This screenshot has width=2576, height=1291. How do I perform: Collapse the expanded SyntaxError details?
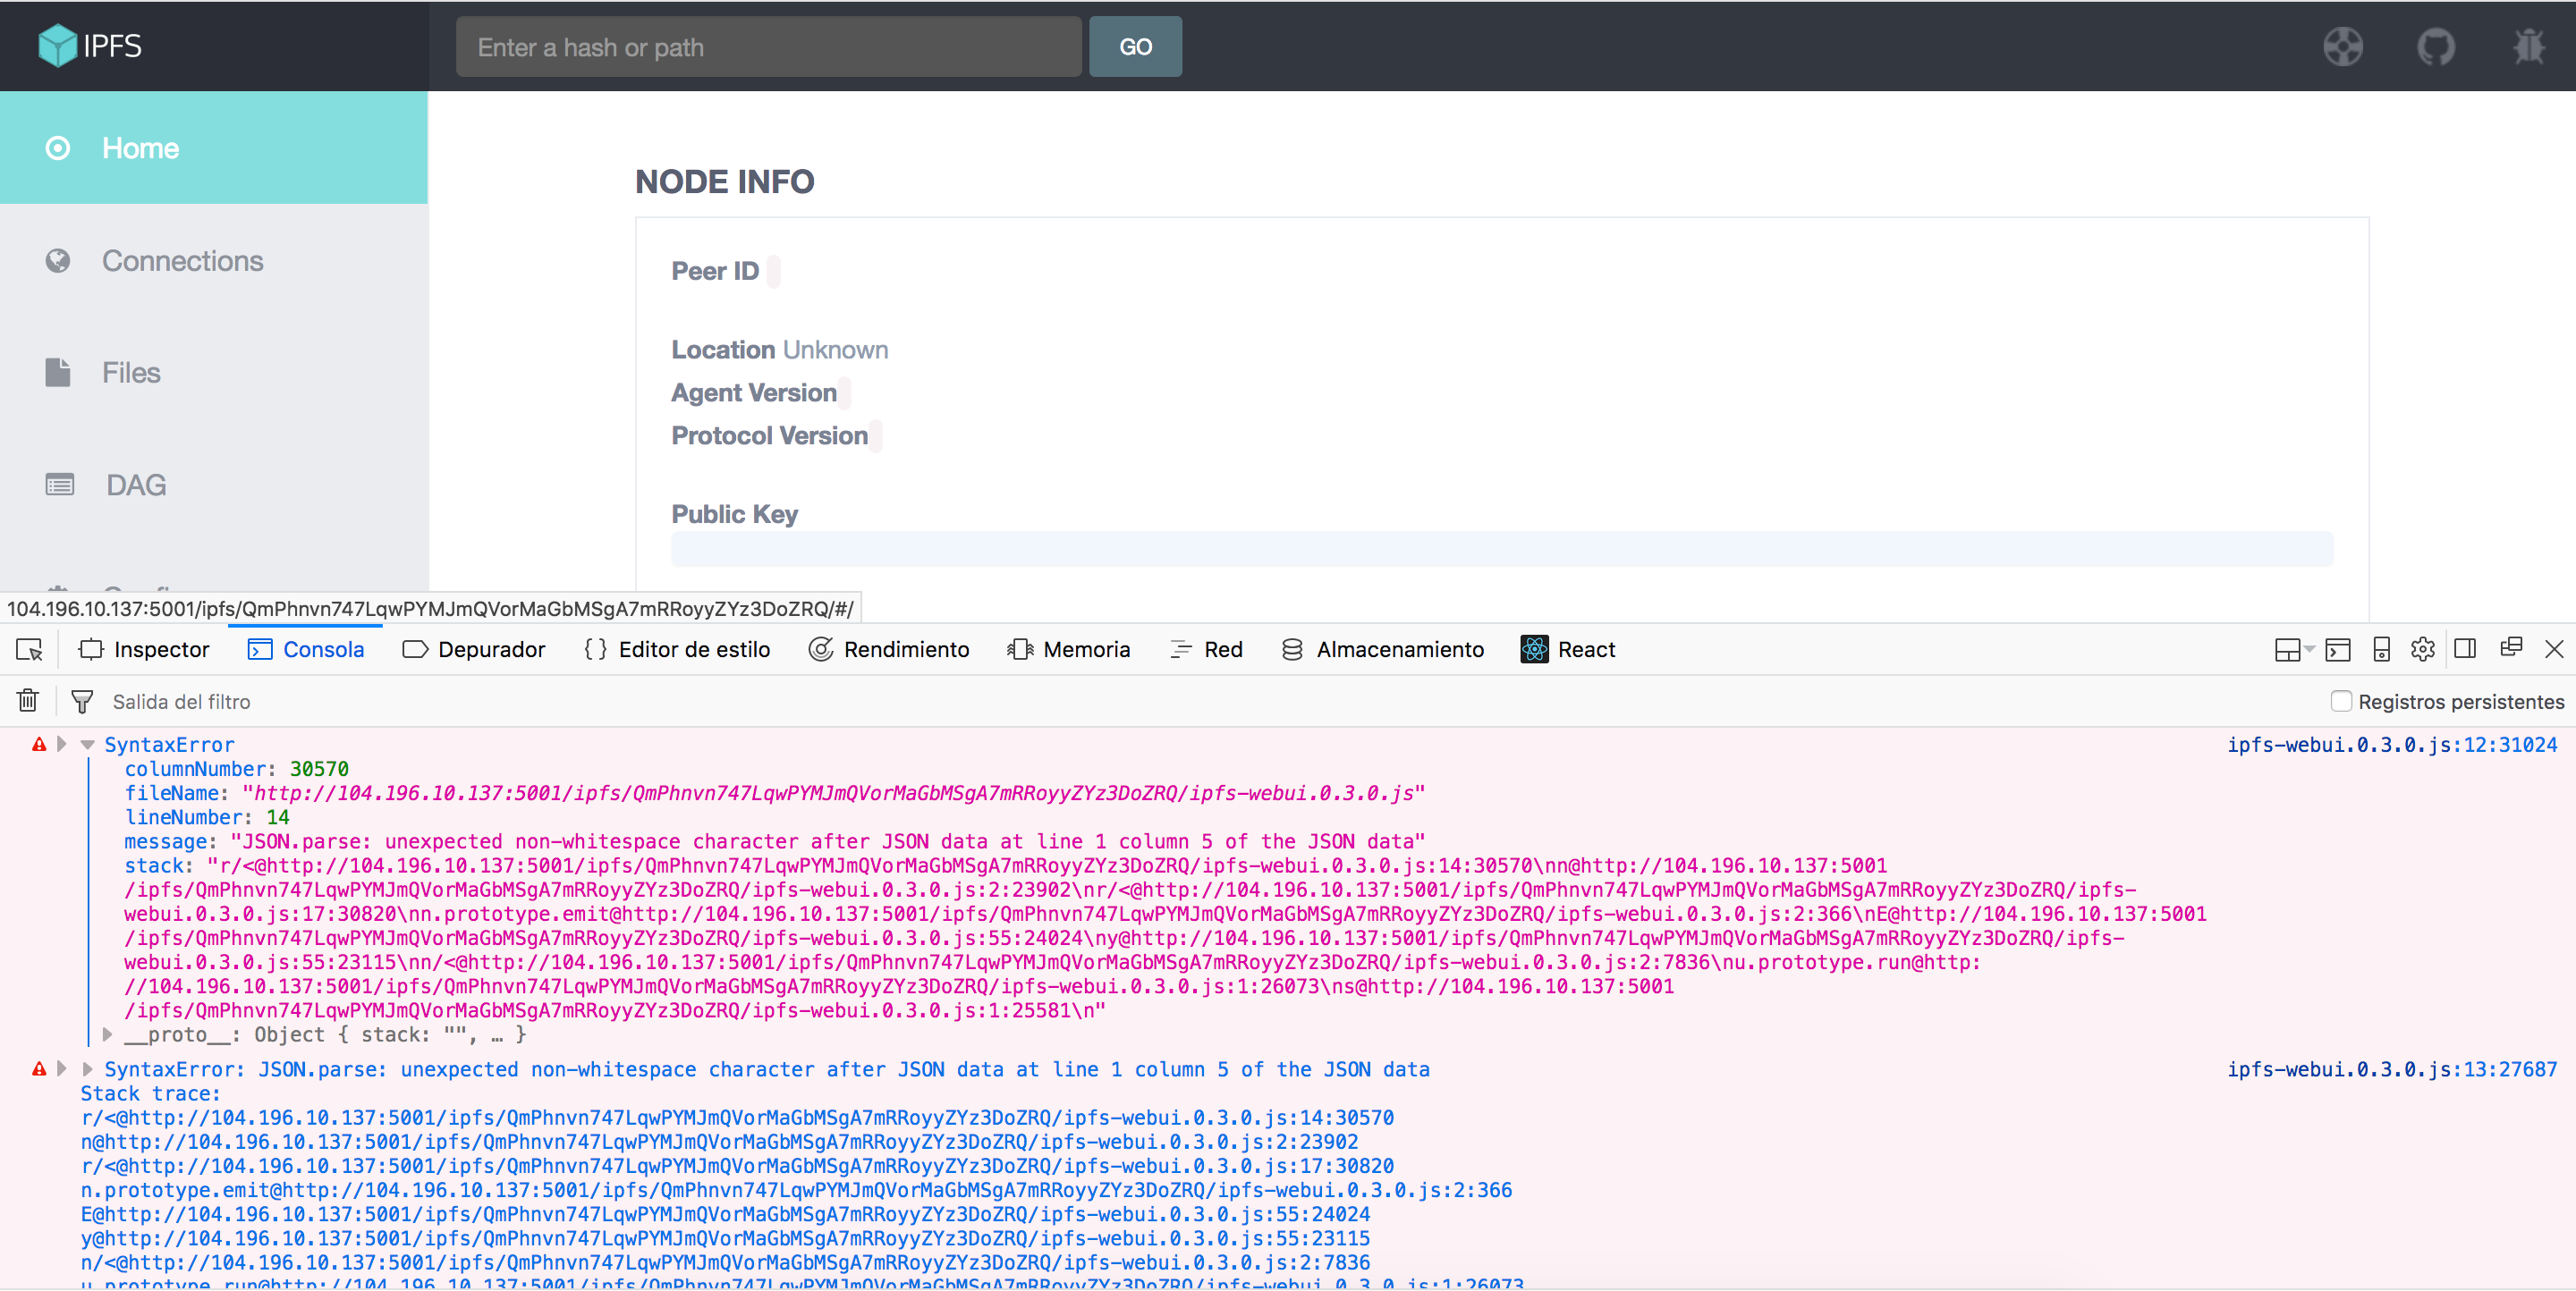point(88,745)
